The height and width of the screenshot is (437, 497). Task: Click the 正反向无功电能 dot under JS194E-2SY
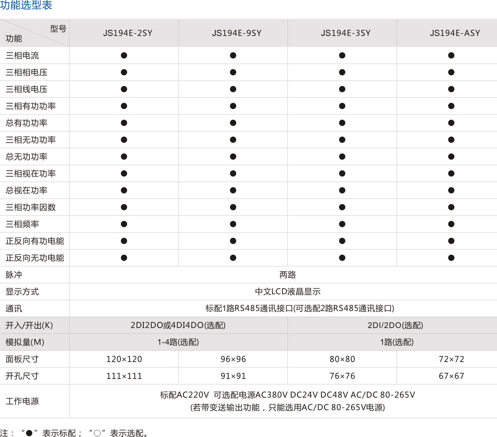click(x=124, y=258)
